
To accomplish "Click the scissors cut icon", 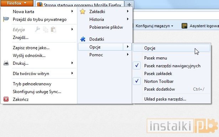I will click(x=37, y=29).
